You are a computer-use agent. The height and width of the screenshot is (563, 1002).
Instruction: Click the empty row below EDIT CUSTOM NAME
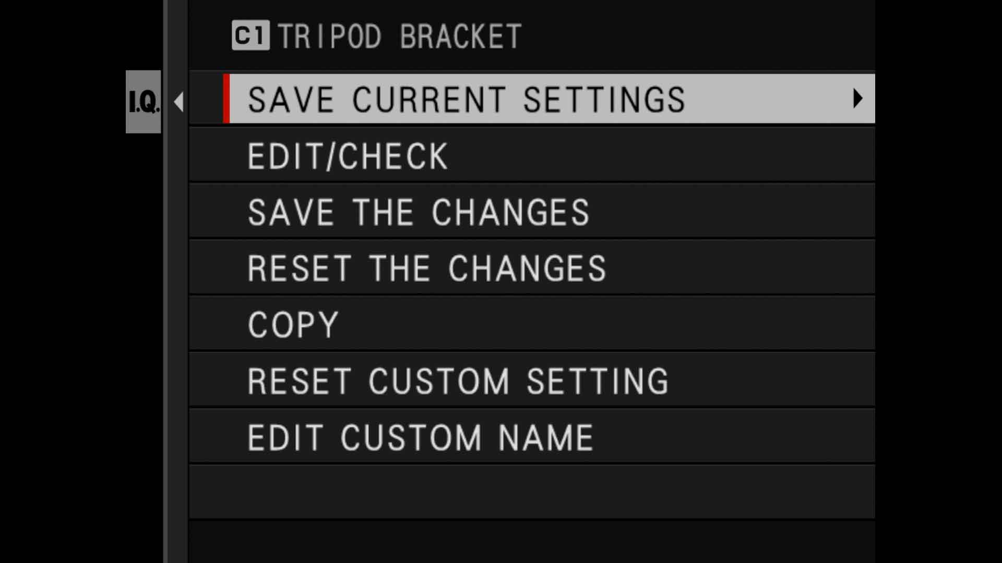[x=531, y=492]
